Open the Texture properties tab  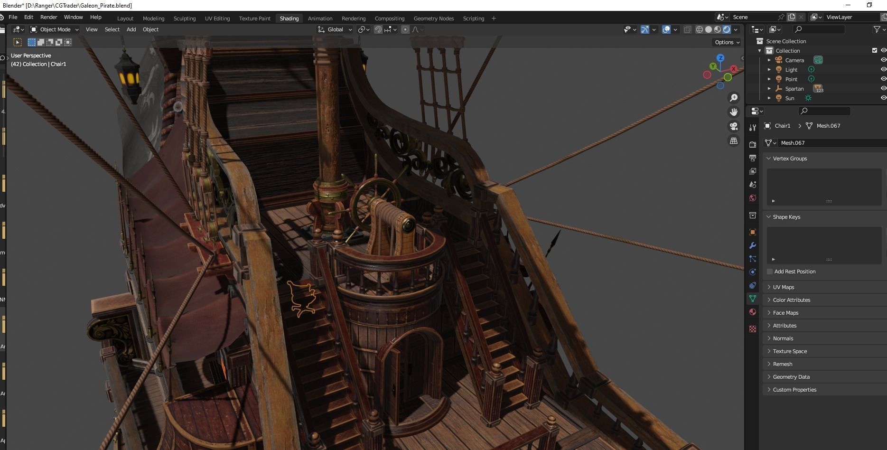coord(753,329)
